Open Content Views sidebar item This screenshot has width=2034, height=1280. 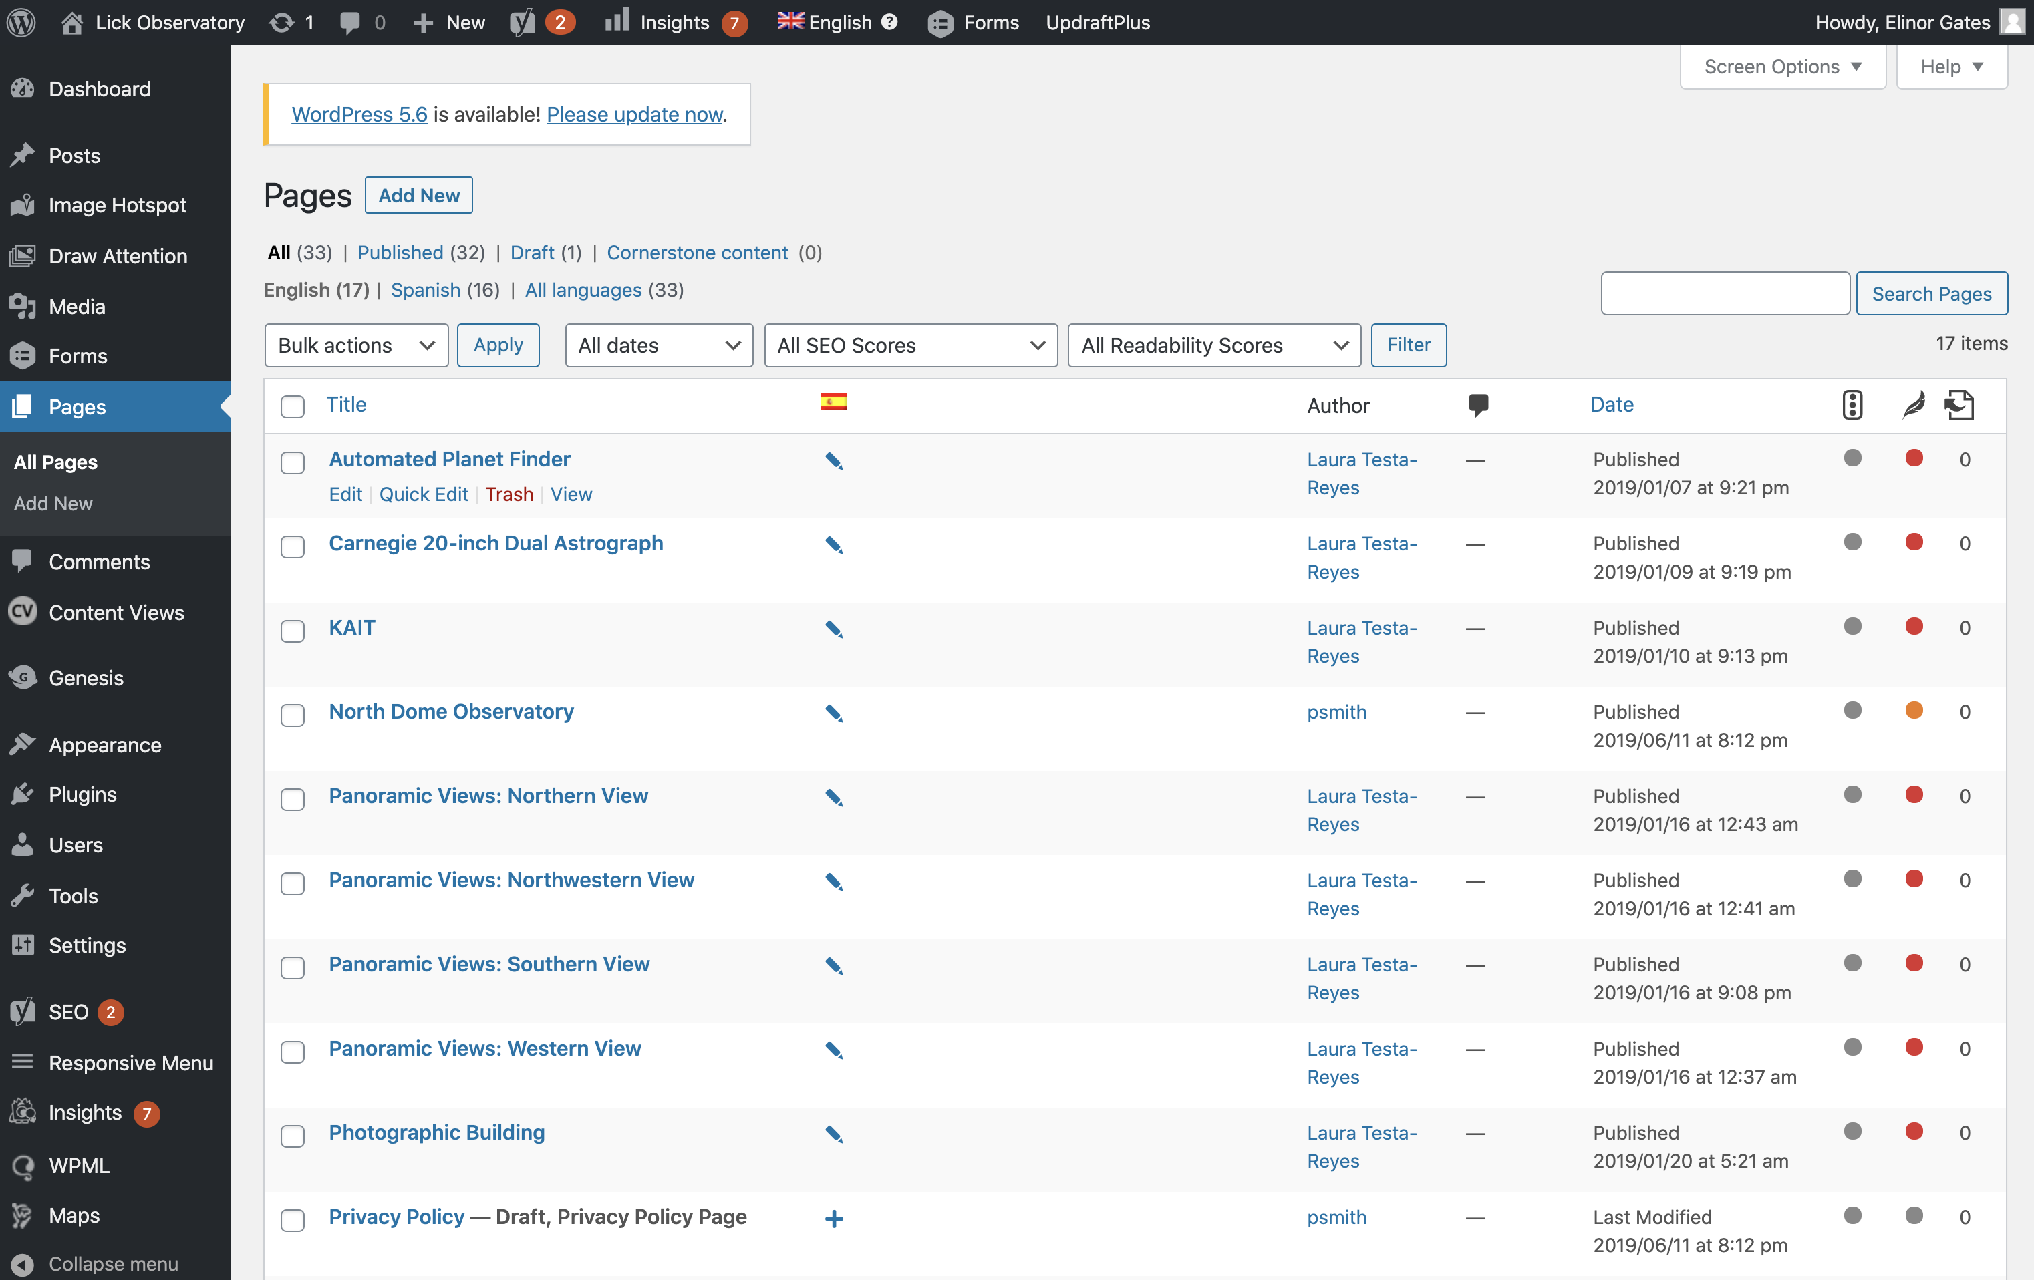click(x=116, y=612)
